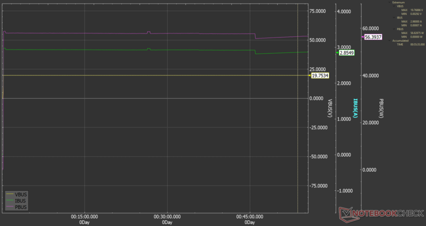The width and height of the screenshot is (426, 226).
Task: Select the IBUS(A) axis title
Action: [356, 108]
